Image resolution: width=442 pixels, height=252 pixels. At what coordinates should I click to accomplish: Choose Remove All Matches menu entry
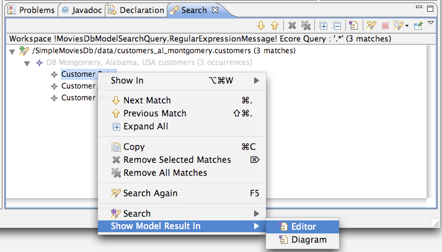[182, 173]
